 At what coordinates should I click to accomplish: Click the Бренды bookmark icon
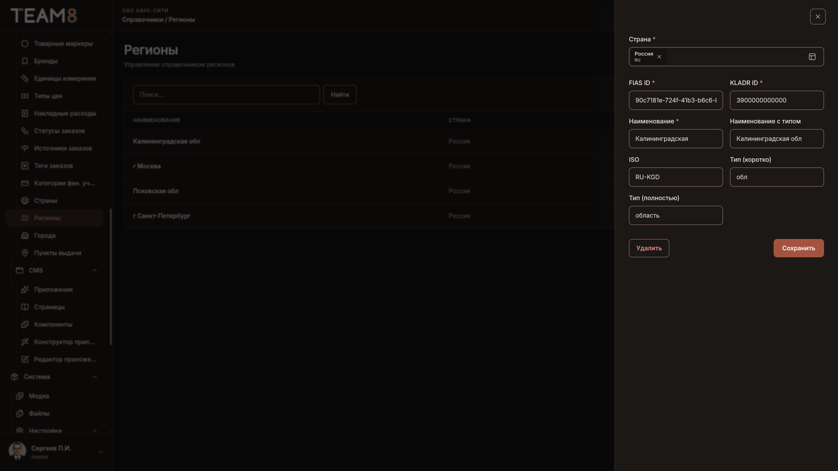(x=24, y=61)
